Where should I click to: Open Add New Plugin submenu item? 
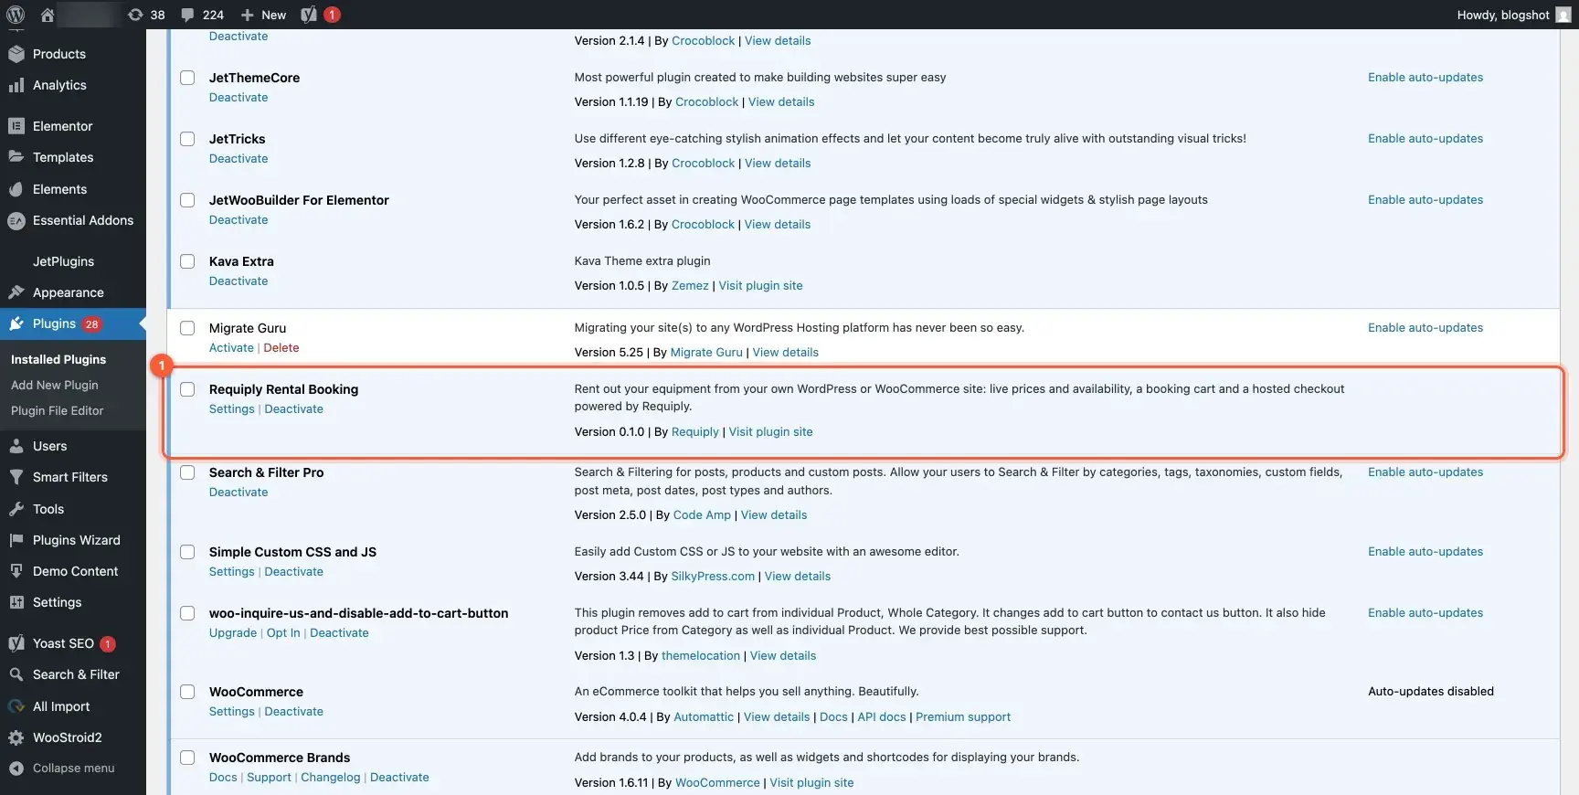[x=55, y=385]
